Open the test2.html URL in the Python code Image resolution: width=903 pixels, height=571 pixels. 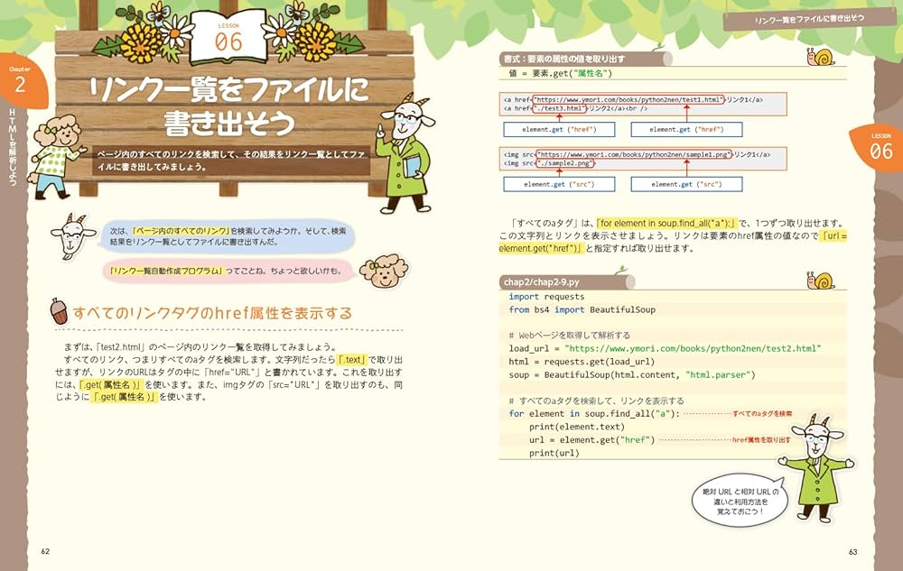tap(706, 347)
